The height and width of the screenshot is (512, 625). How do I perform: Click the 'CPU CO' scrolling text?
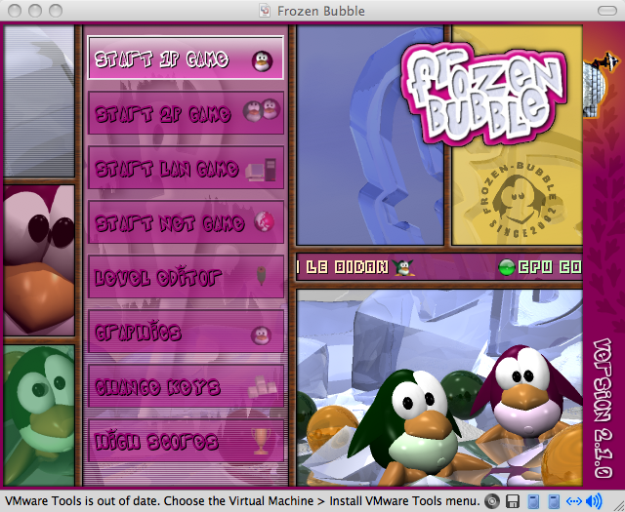[550, 267]
